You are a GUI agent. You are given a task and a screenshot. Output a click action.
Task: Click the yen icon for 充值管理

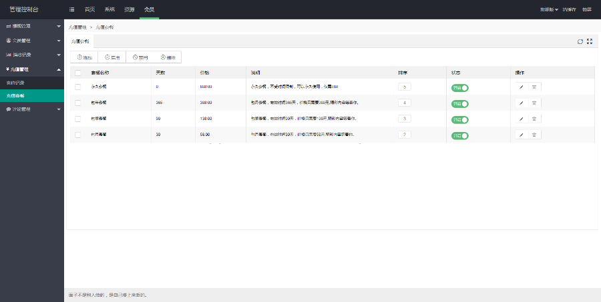click(7, 69)
